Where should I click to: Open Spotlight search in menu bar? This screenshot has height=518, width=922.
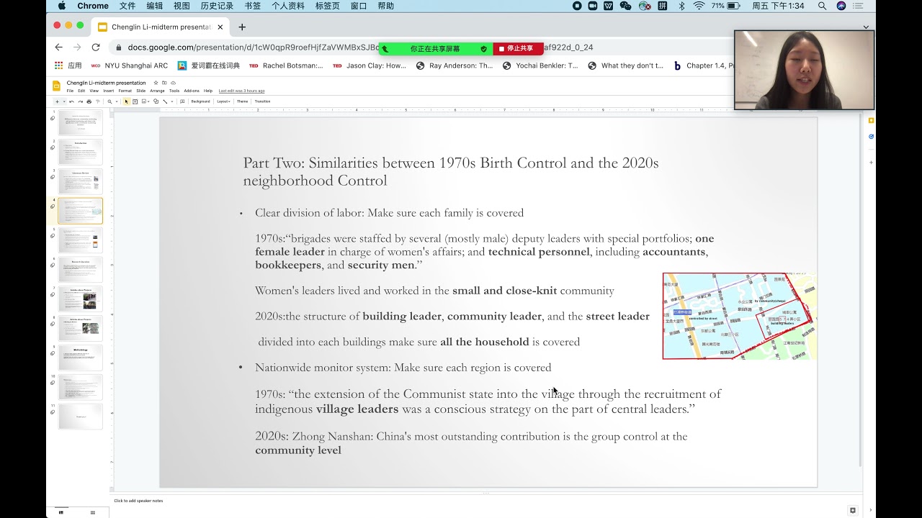point(822,6)
